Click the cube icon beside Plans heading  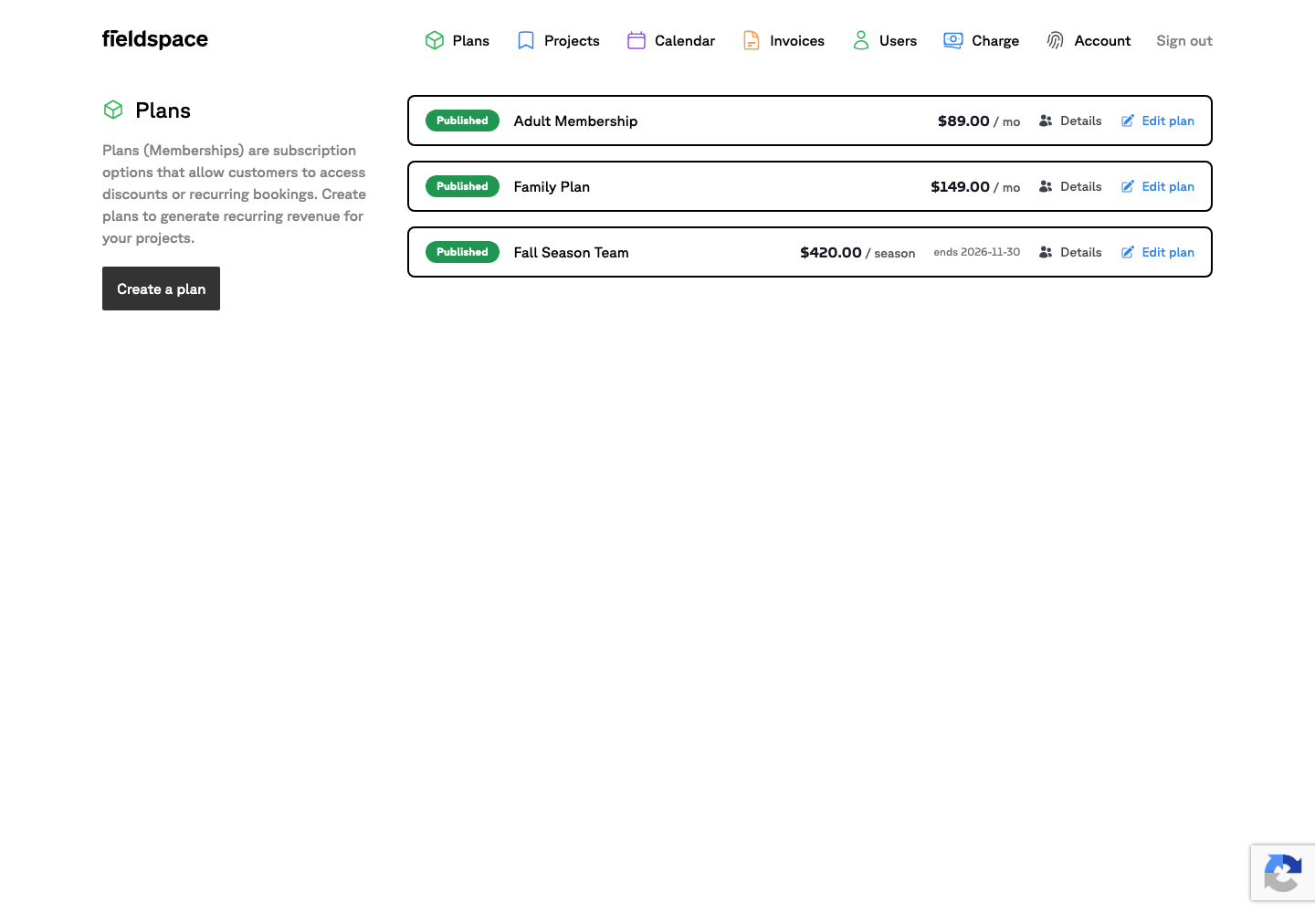[x=113, y=110]
